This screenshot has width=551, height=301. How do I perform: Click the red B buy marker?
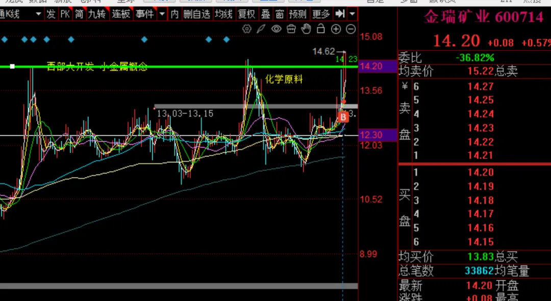tap(343, 117)
